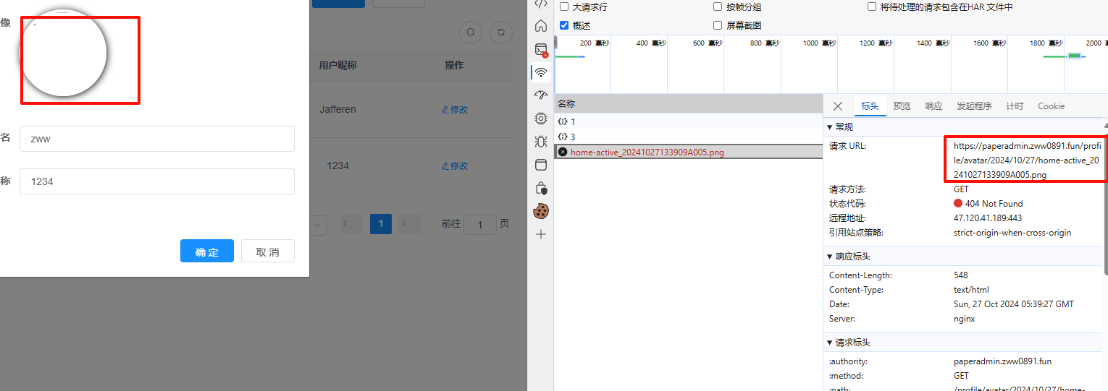Enable the 大请求行 checkbox
The width and height of the screenshot is (1108, 391).
coord(564,7)
